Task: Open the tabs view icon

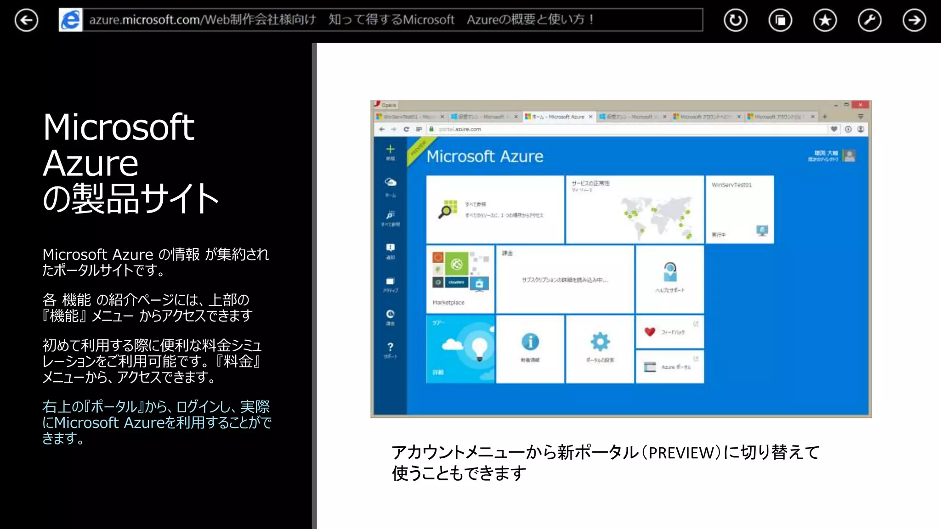Action: tap(780, 20)
